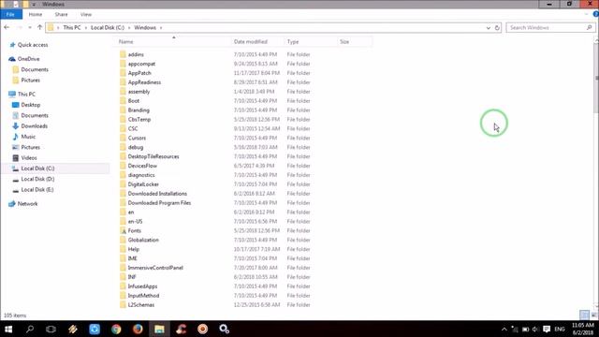
Task: Open Action Center notifications icon
Action: [x=547, y=329]
